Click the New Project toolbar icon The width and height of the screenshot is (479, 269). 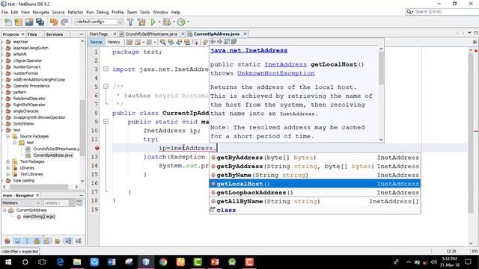(18, 22)
